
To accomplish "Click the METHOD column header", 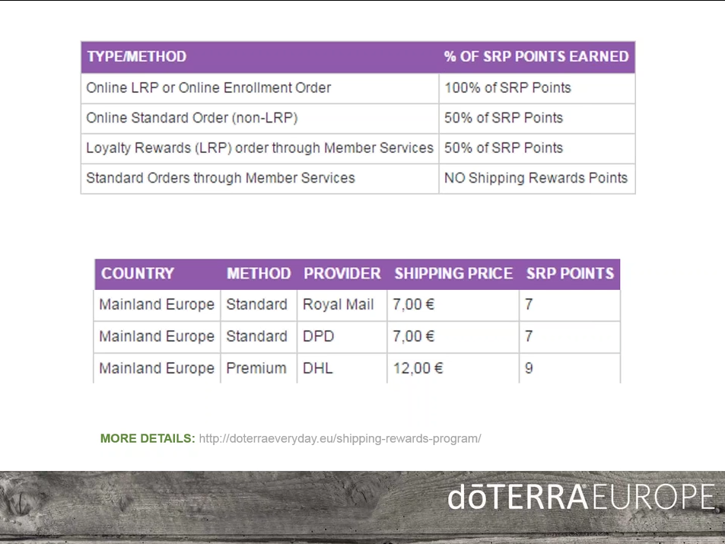I will tap(259, 273).
